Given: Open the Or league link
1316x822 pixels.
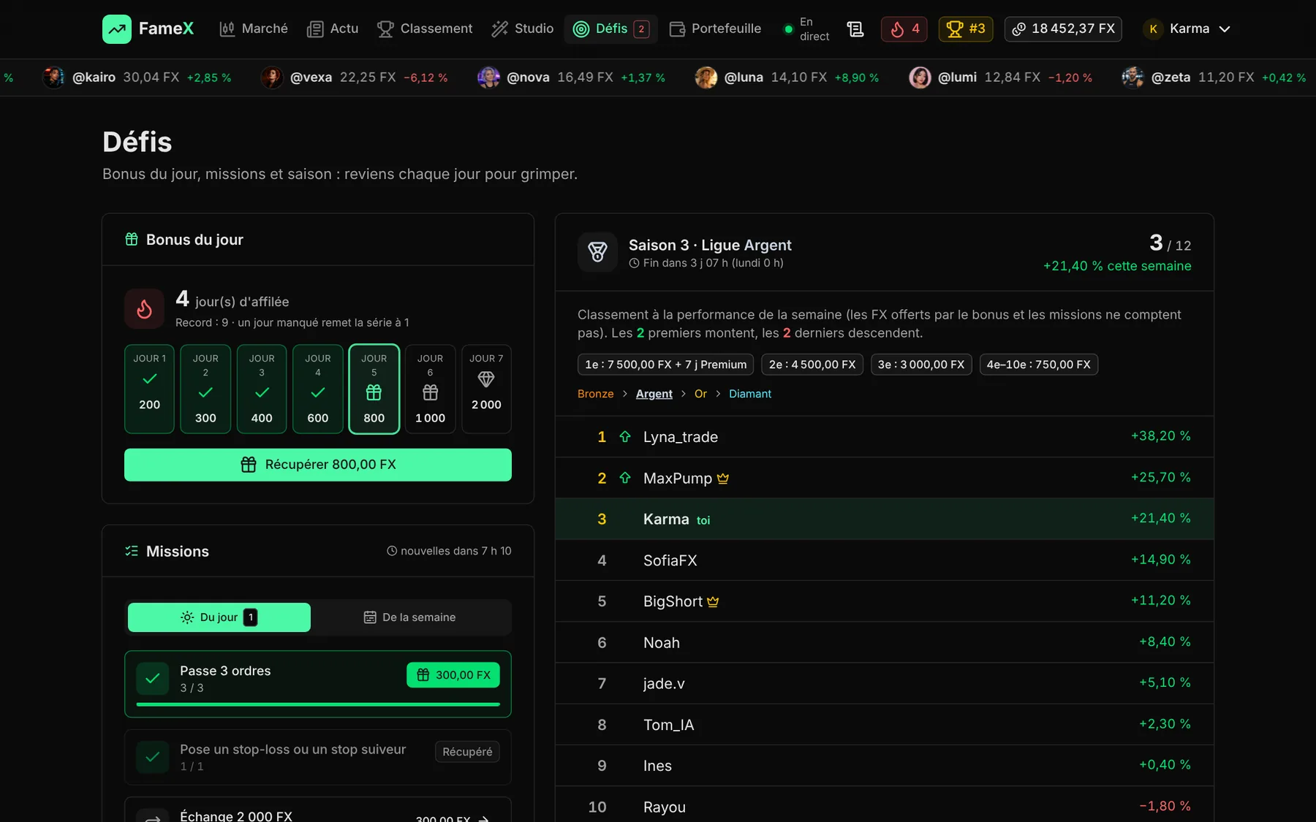Looking at the screenshot, I should 700,394.
